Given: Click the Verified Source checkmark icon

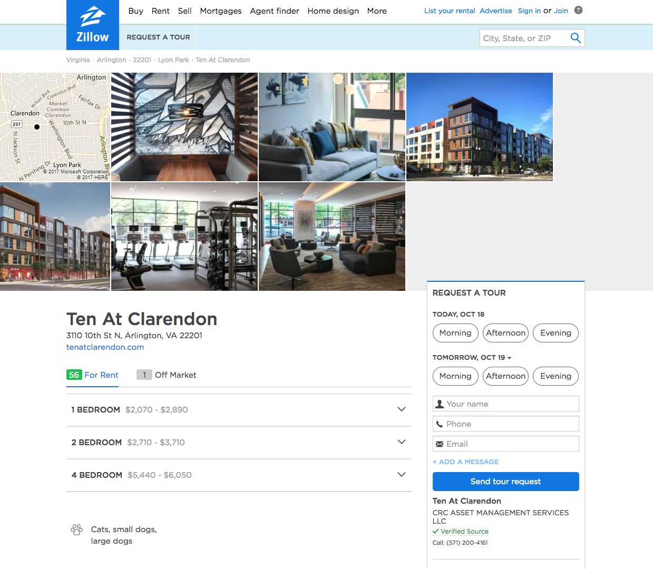Looking at the screenshot, I should click(x=436, y=531).
